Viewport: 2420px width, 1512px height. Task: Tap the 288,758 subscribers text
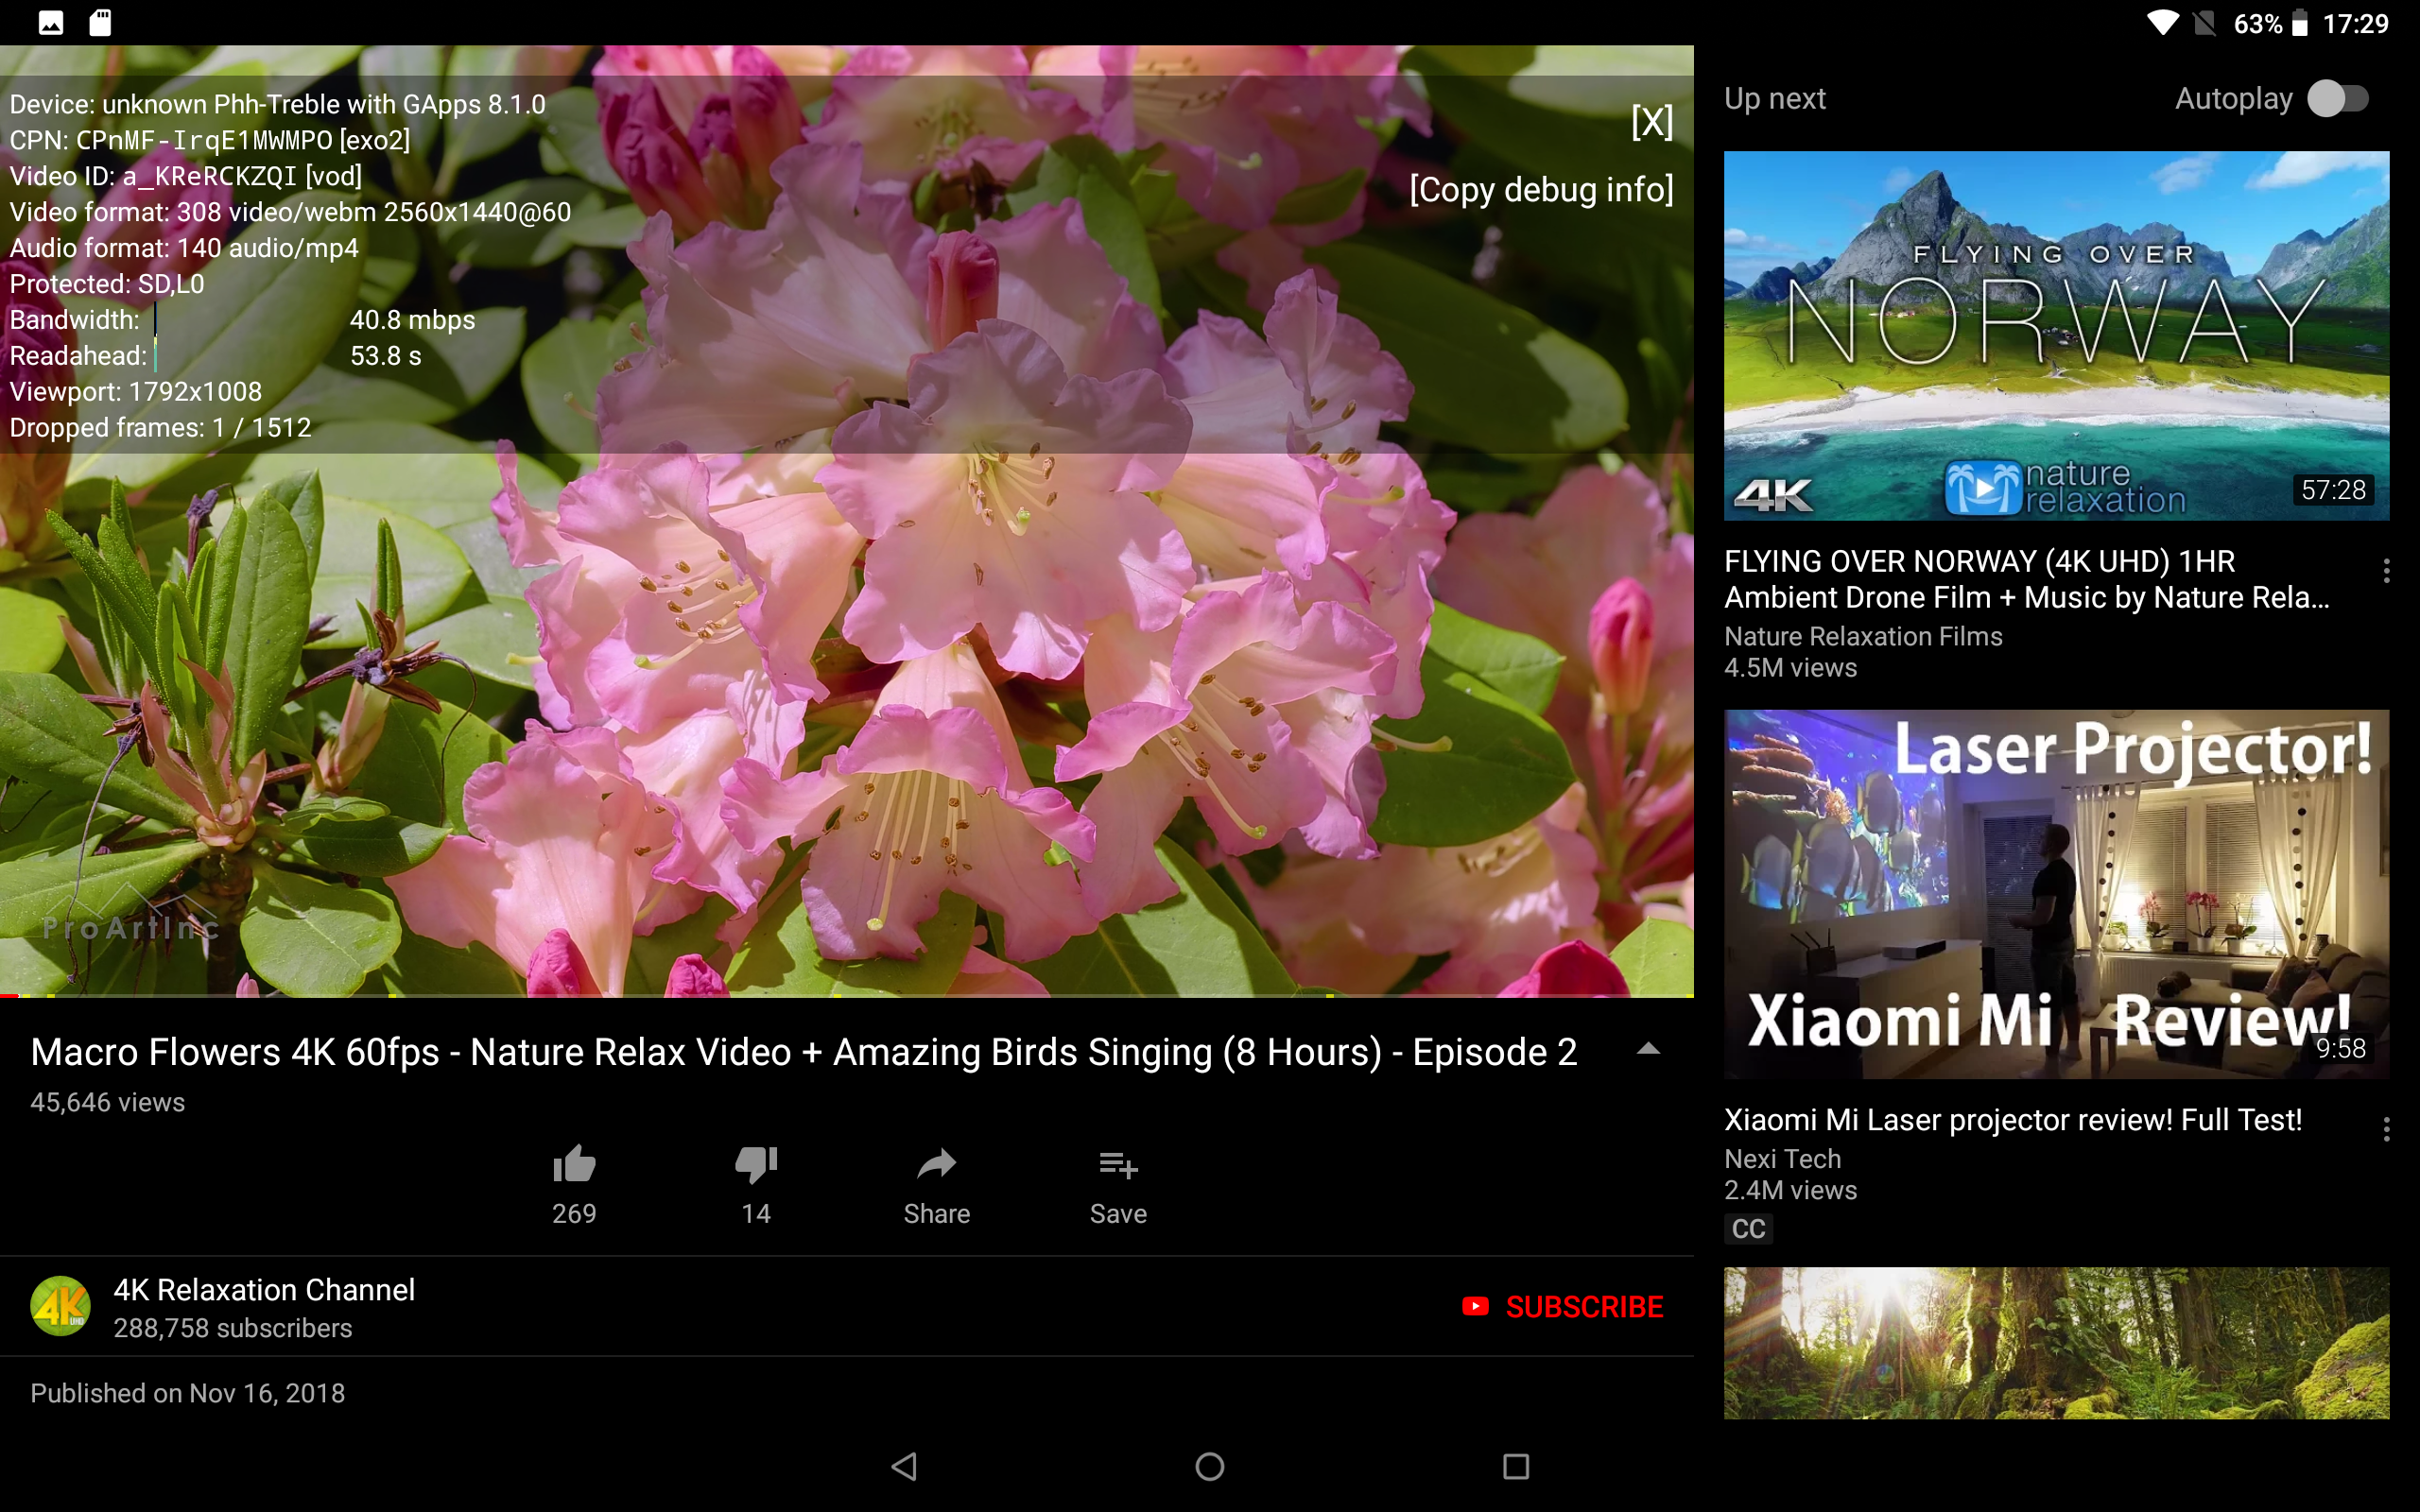pyautogui.click(x=233, y=1328)
